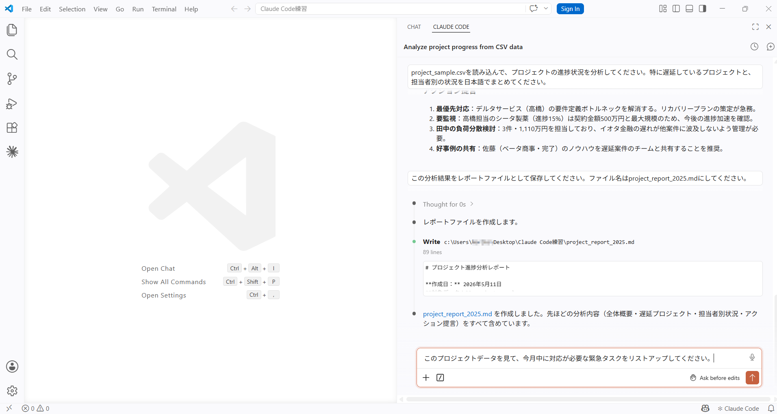The height and width of the screenshot is (414, 777).
Task: Click the VS Code logo in title bar
Action: pos(9,9)
